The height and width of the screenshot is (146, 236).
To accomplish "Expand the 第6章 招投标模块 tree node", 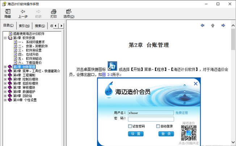I will click(x=5, y=83).
